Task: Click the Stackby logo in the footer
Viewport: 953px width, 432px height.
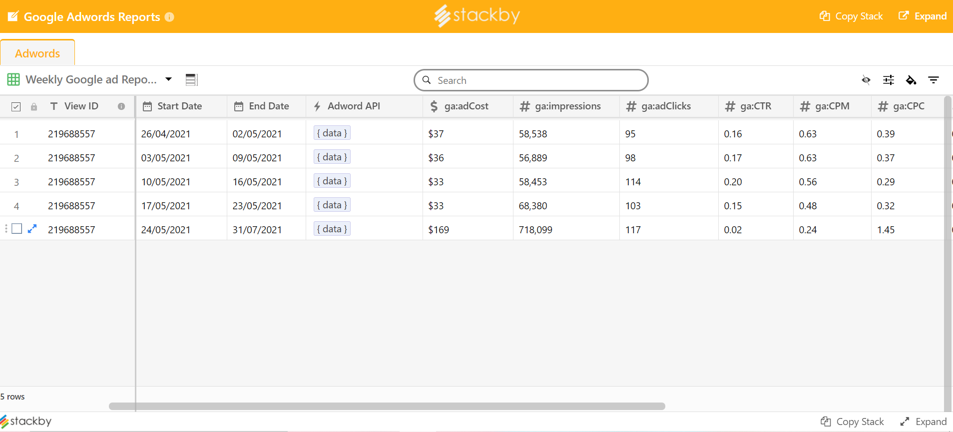Action: point(26,422)
